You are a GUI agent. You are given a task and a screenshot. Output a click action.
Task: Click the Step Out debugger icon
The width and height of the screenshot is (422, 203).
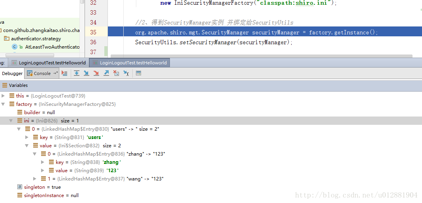point(106,73)
